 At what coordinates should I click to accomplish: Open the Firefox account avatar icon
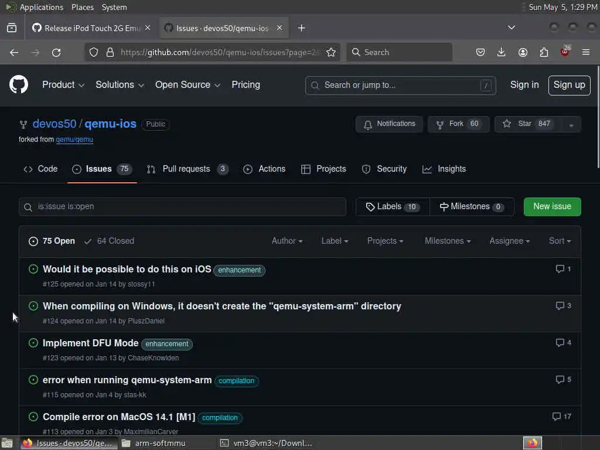523,52
